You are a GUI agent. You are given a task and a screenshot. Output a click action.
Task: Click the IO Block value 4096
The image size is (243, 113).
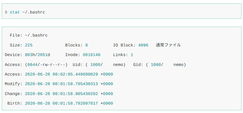pyautogui.click(x=143, y=45)
